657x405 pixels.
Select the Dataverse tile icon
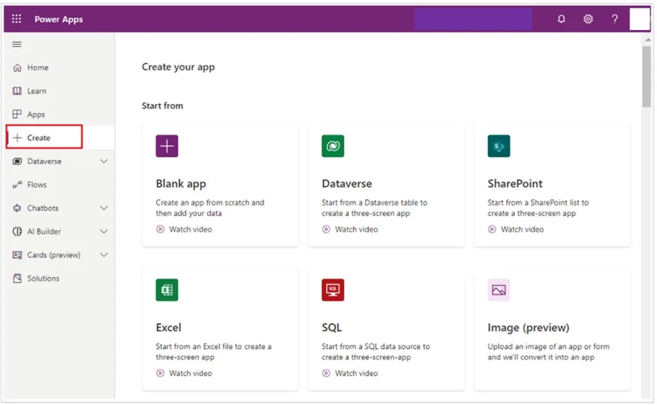[332, 145]
